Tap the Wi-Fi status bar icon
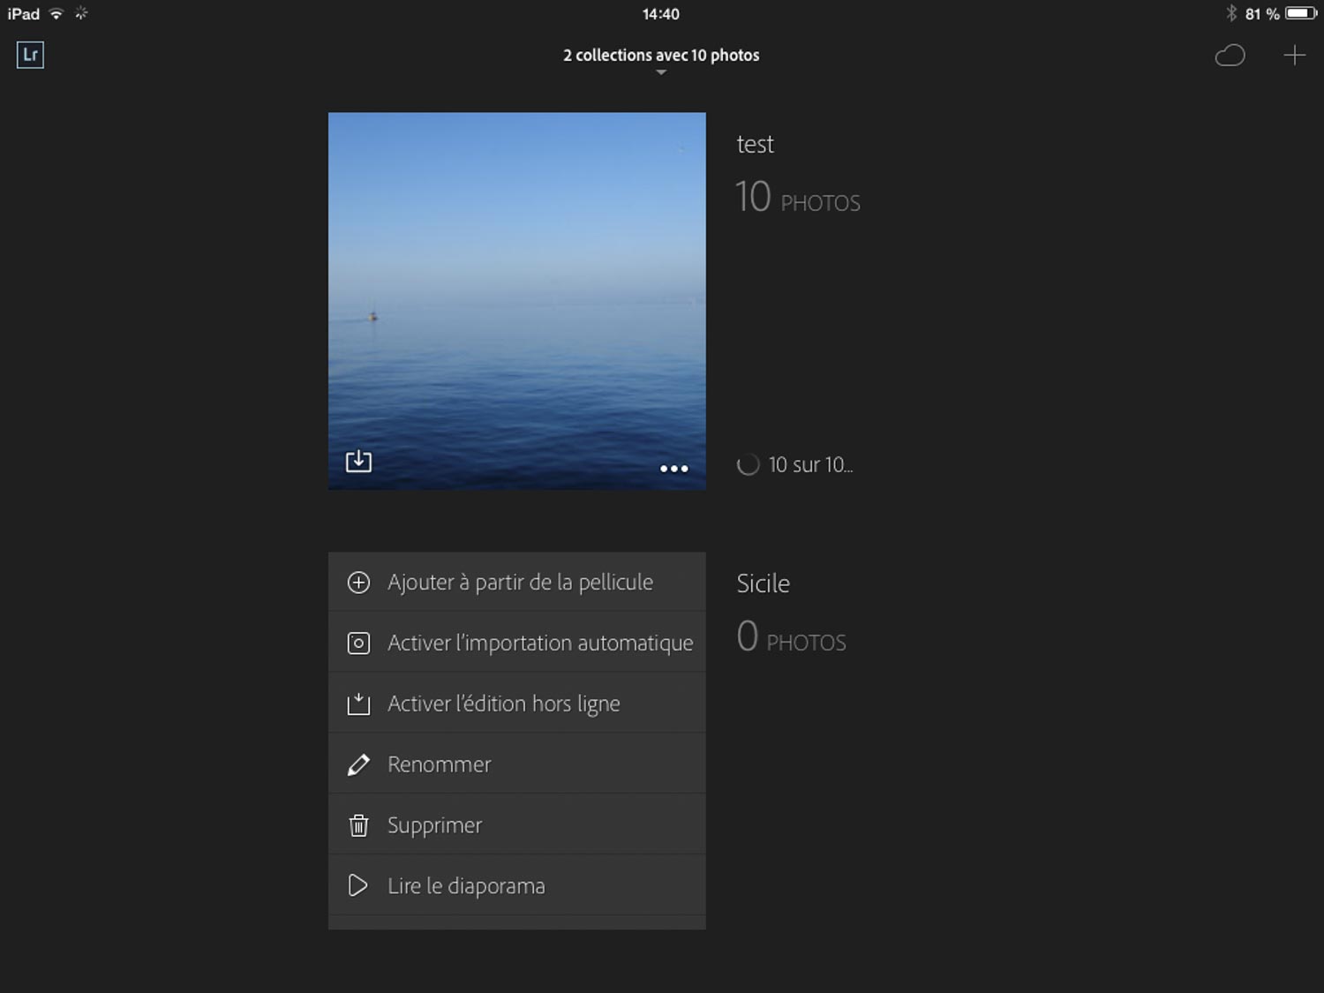Screen dimensions: 1324x993 (x=56, y=13)
